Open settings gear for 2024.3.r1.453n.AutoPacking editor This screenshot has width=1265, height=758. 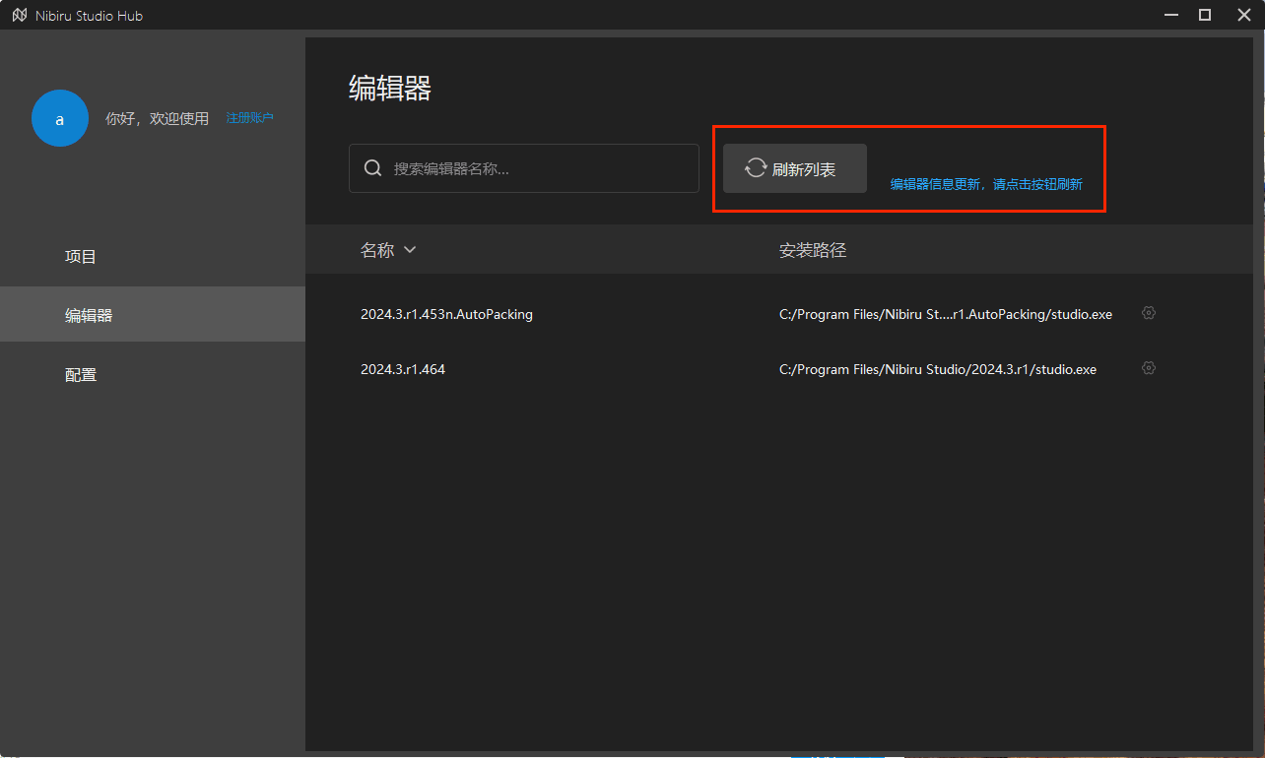(1148, 313)
